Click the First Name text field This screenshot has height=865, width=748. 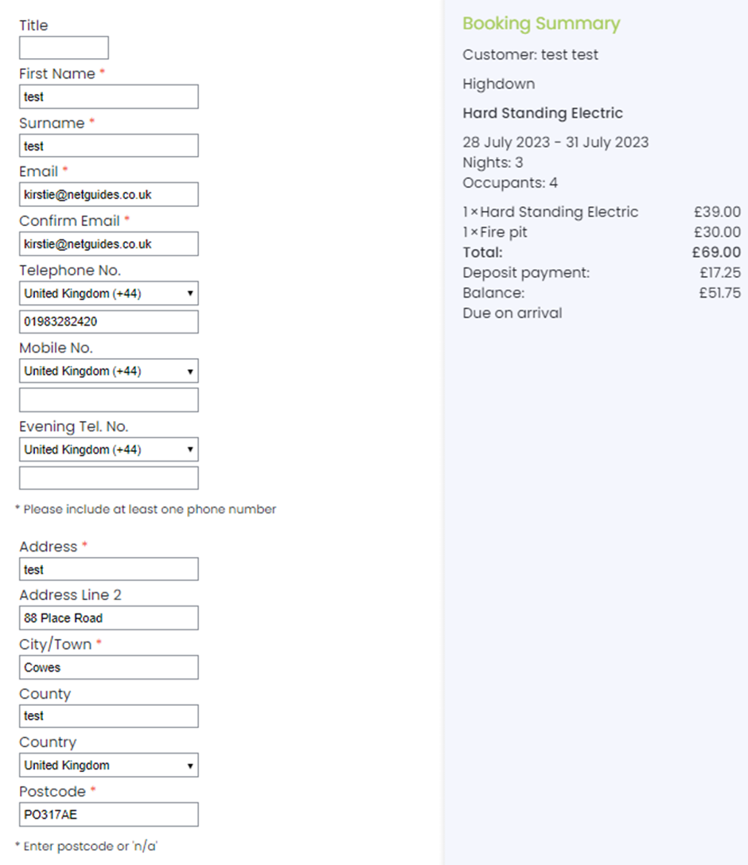[x=108, y=97]
